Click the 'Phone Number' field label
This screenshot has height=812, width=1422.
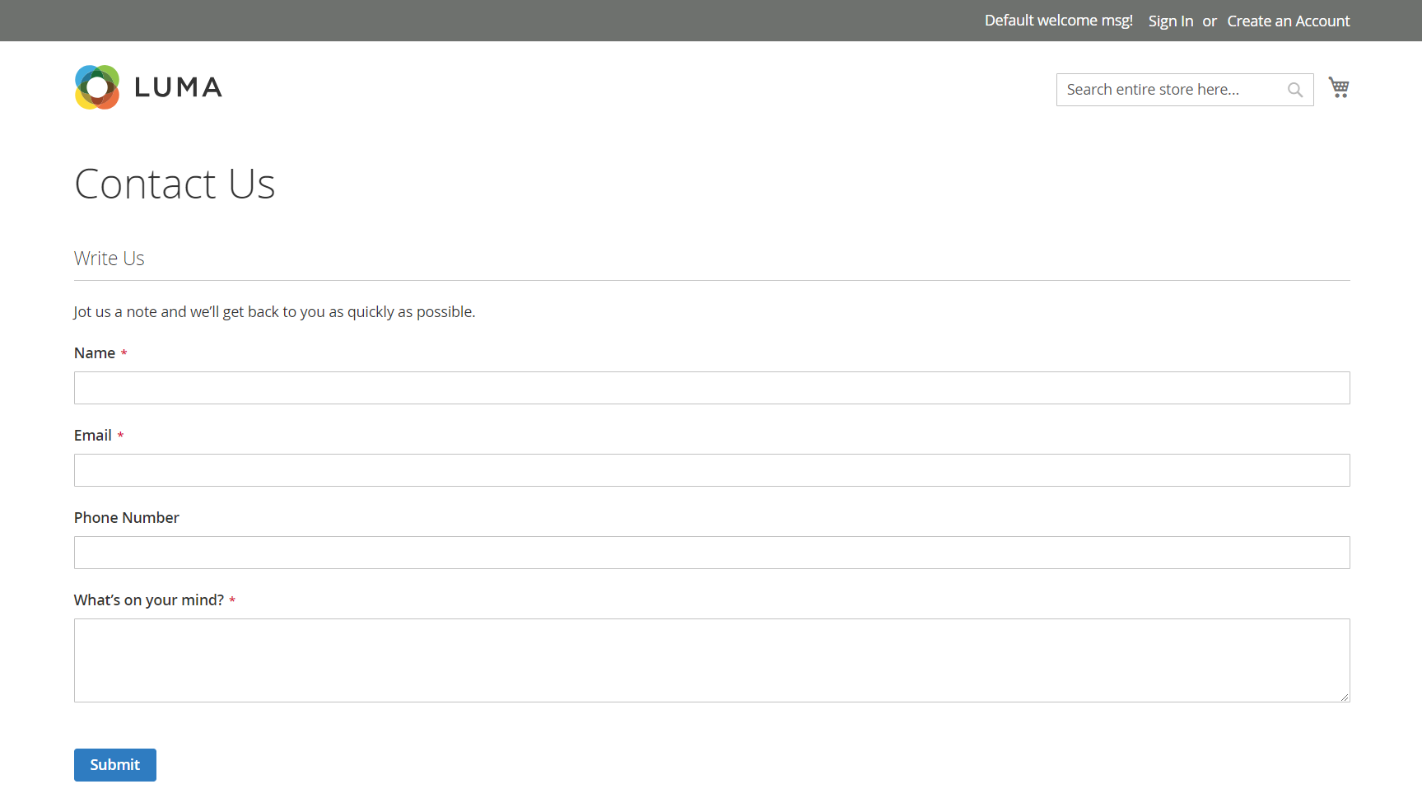click(x=127, y=518)
